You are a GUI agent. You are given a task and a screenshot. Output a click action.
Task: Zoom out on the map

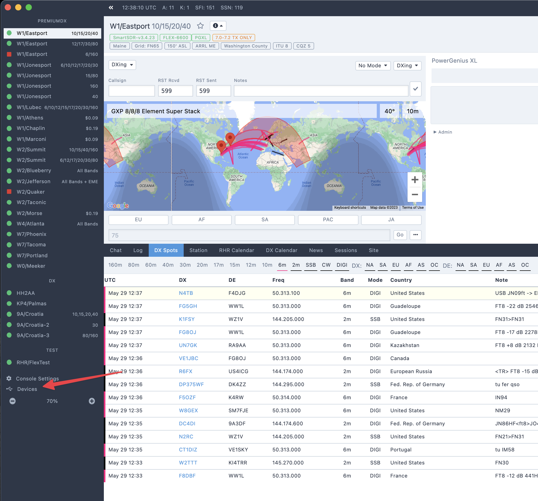[415, 195]
